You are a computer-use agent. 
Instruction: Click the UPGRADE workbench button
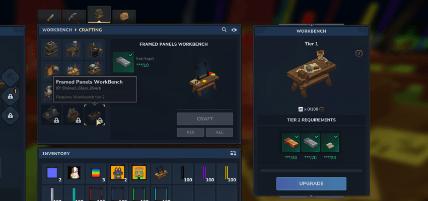coord(312,183)
